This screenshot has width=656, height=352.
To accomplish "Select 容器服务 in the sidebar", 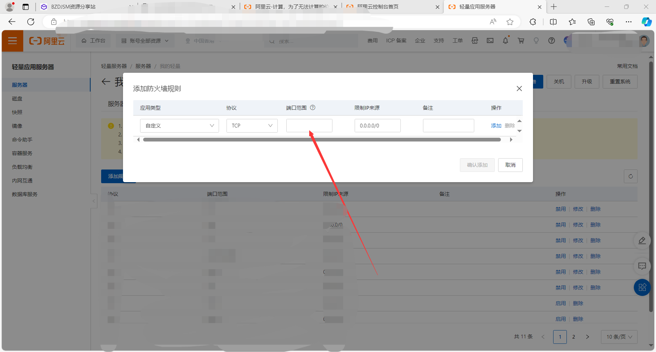I will (x=22, y=153).
